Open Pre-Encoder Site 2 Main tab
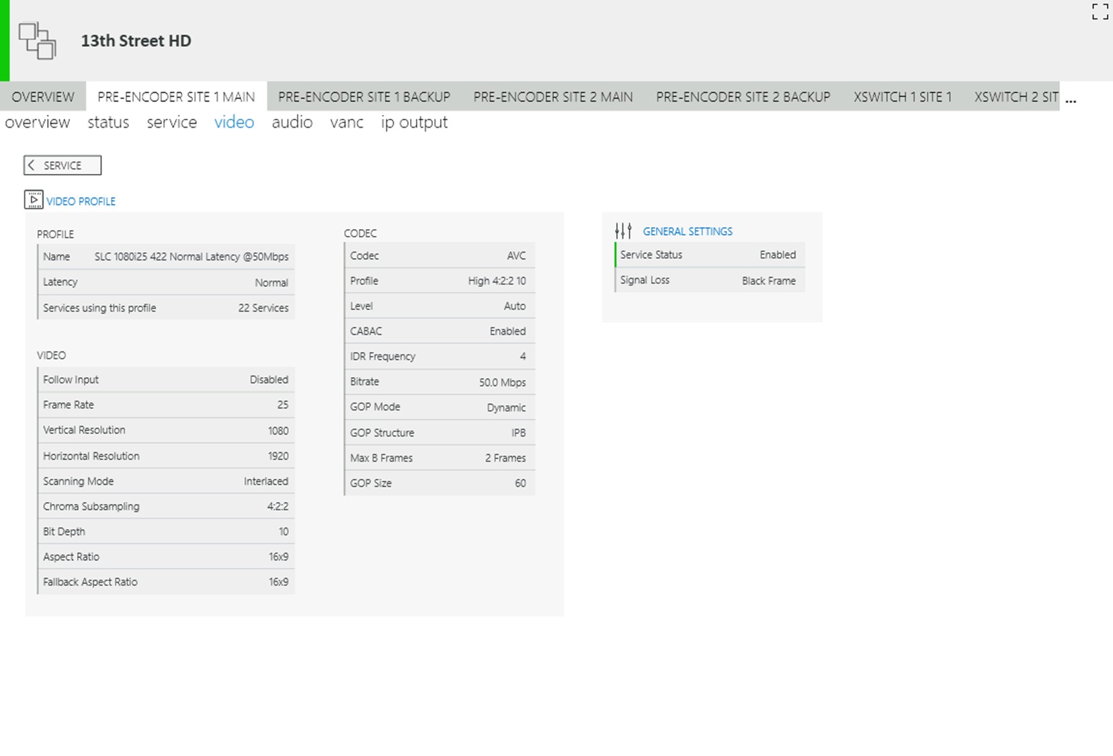Screen dimensions: 1113x756 [552, 97]
